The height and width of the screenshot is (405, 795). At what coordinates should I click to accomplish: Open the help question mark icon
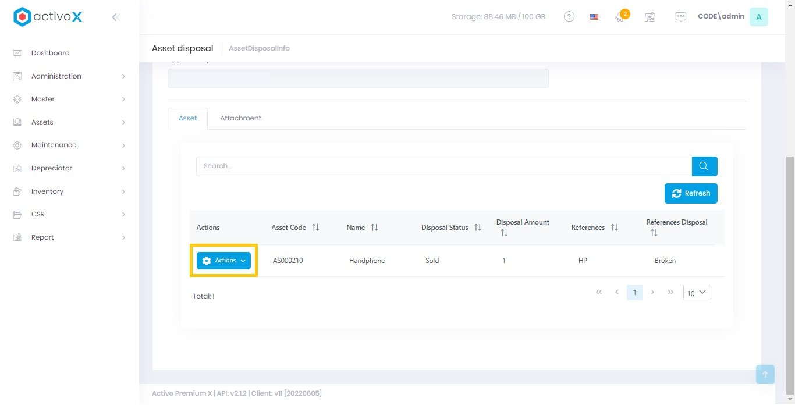point(569,17)
